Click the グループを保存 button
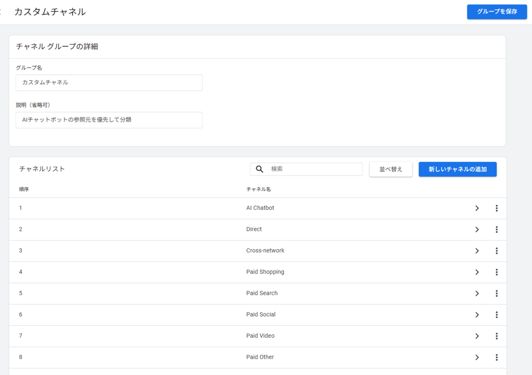Viewport: 532px width, 375px height. 497,12
